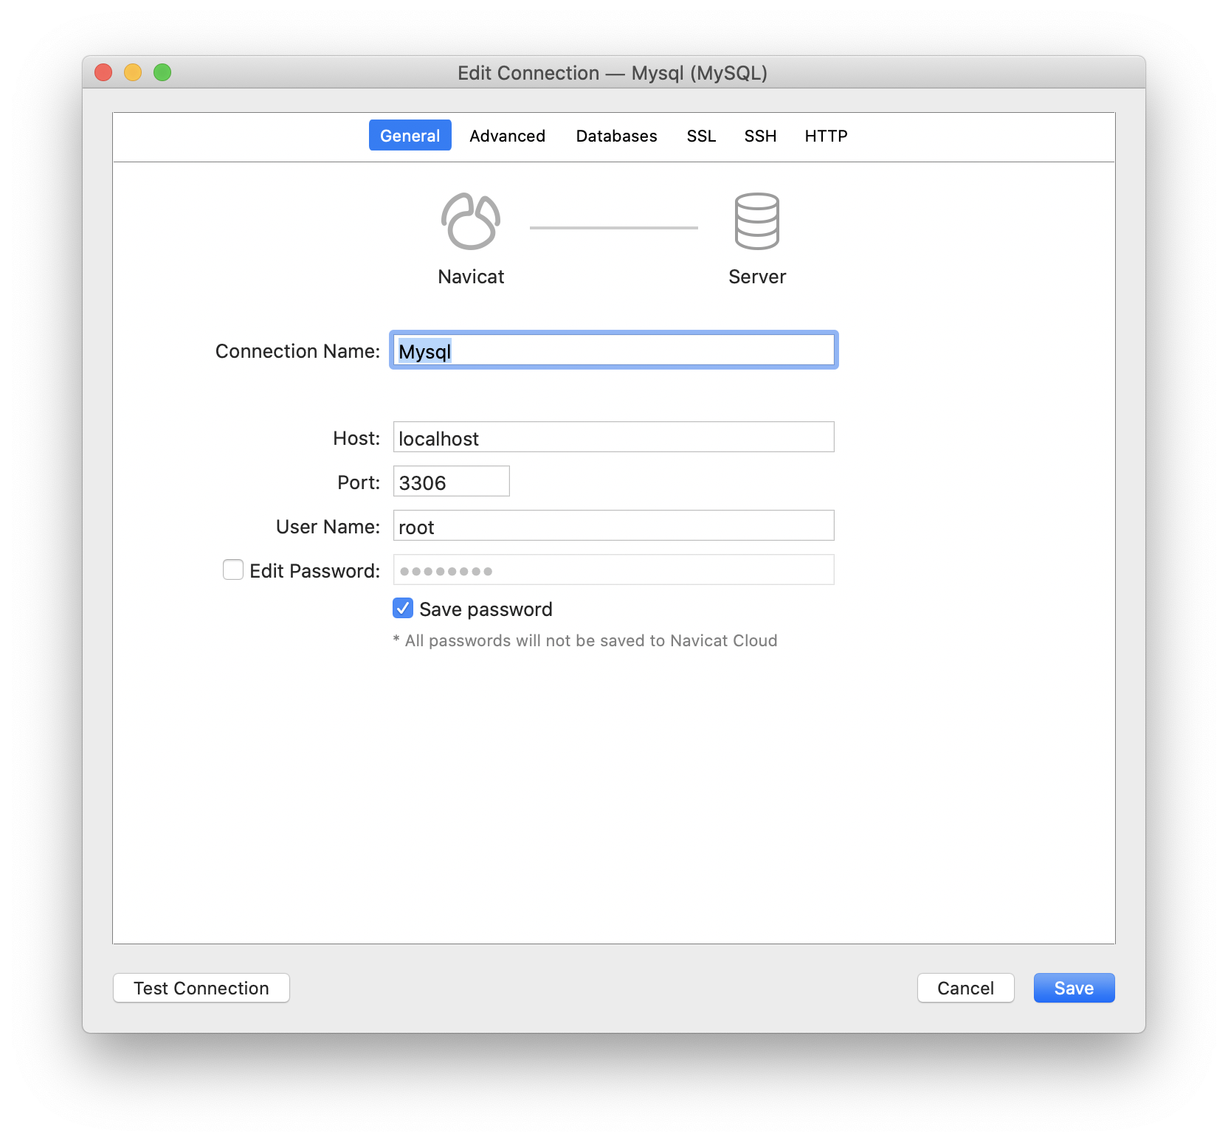Viewport: 1228px width, 1142px height.
Task: Open the SSH tab
Action: [760, 136]
